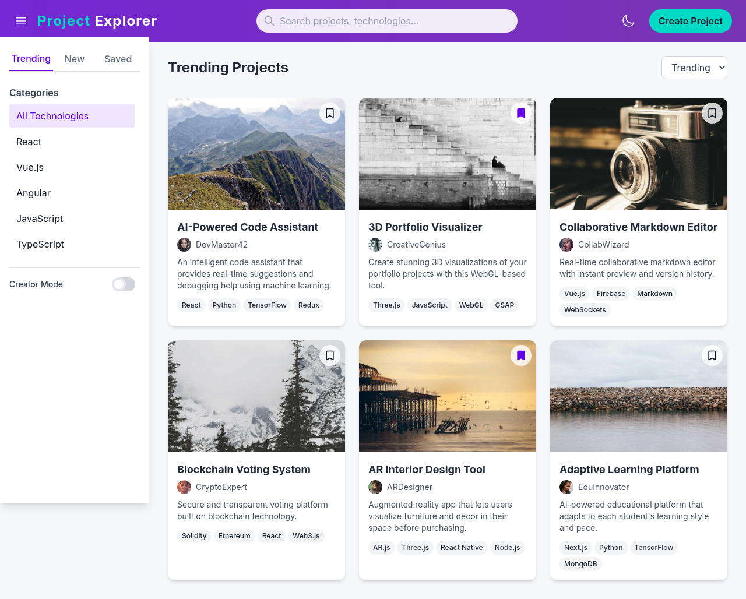Screen dimensions: 746x599
Task: Bookmark the Blockchain Voting System project
Action: point(329,355)
